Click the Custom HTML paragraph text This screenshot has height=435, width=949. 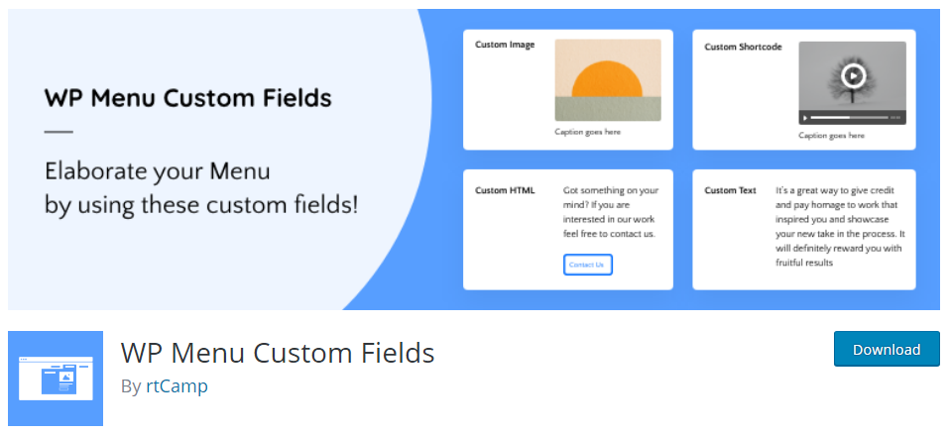point(610,212)
